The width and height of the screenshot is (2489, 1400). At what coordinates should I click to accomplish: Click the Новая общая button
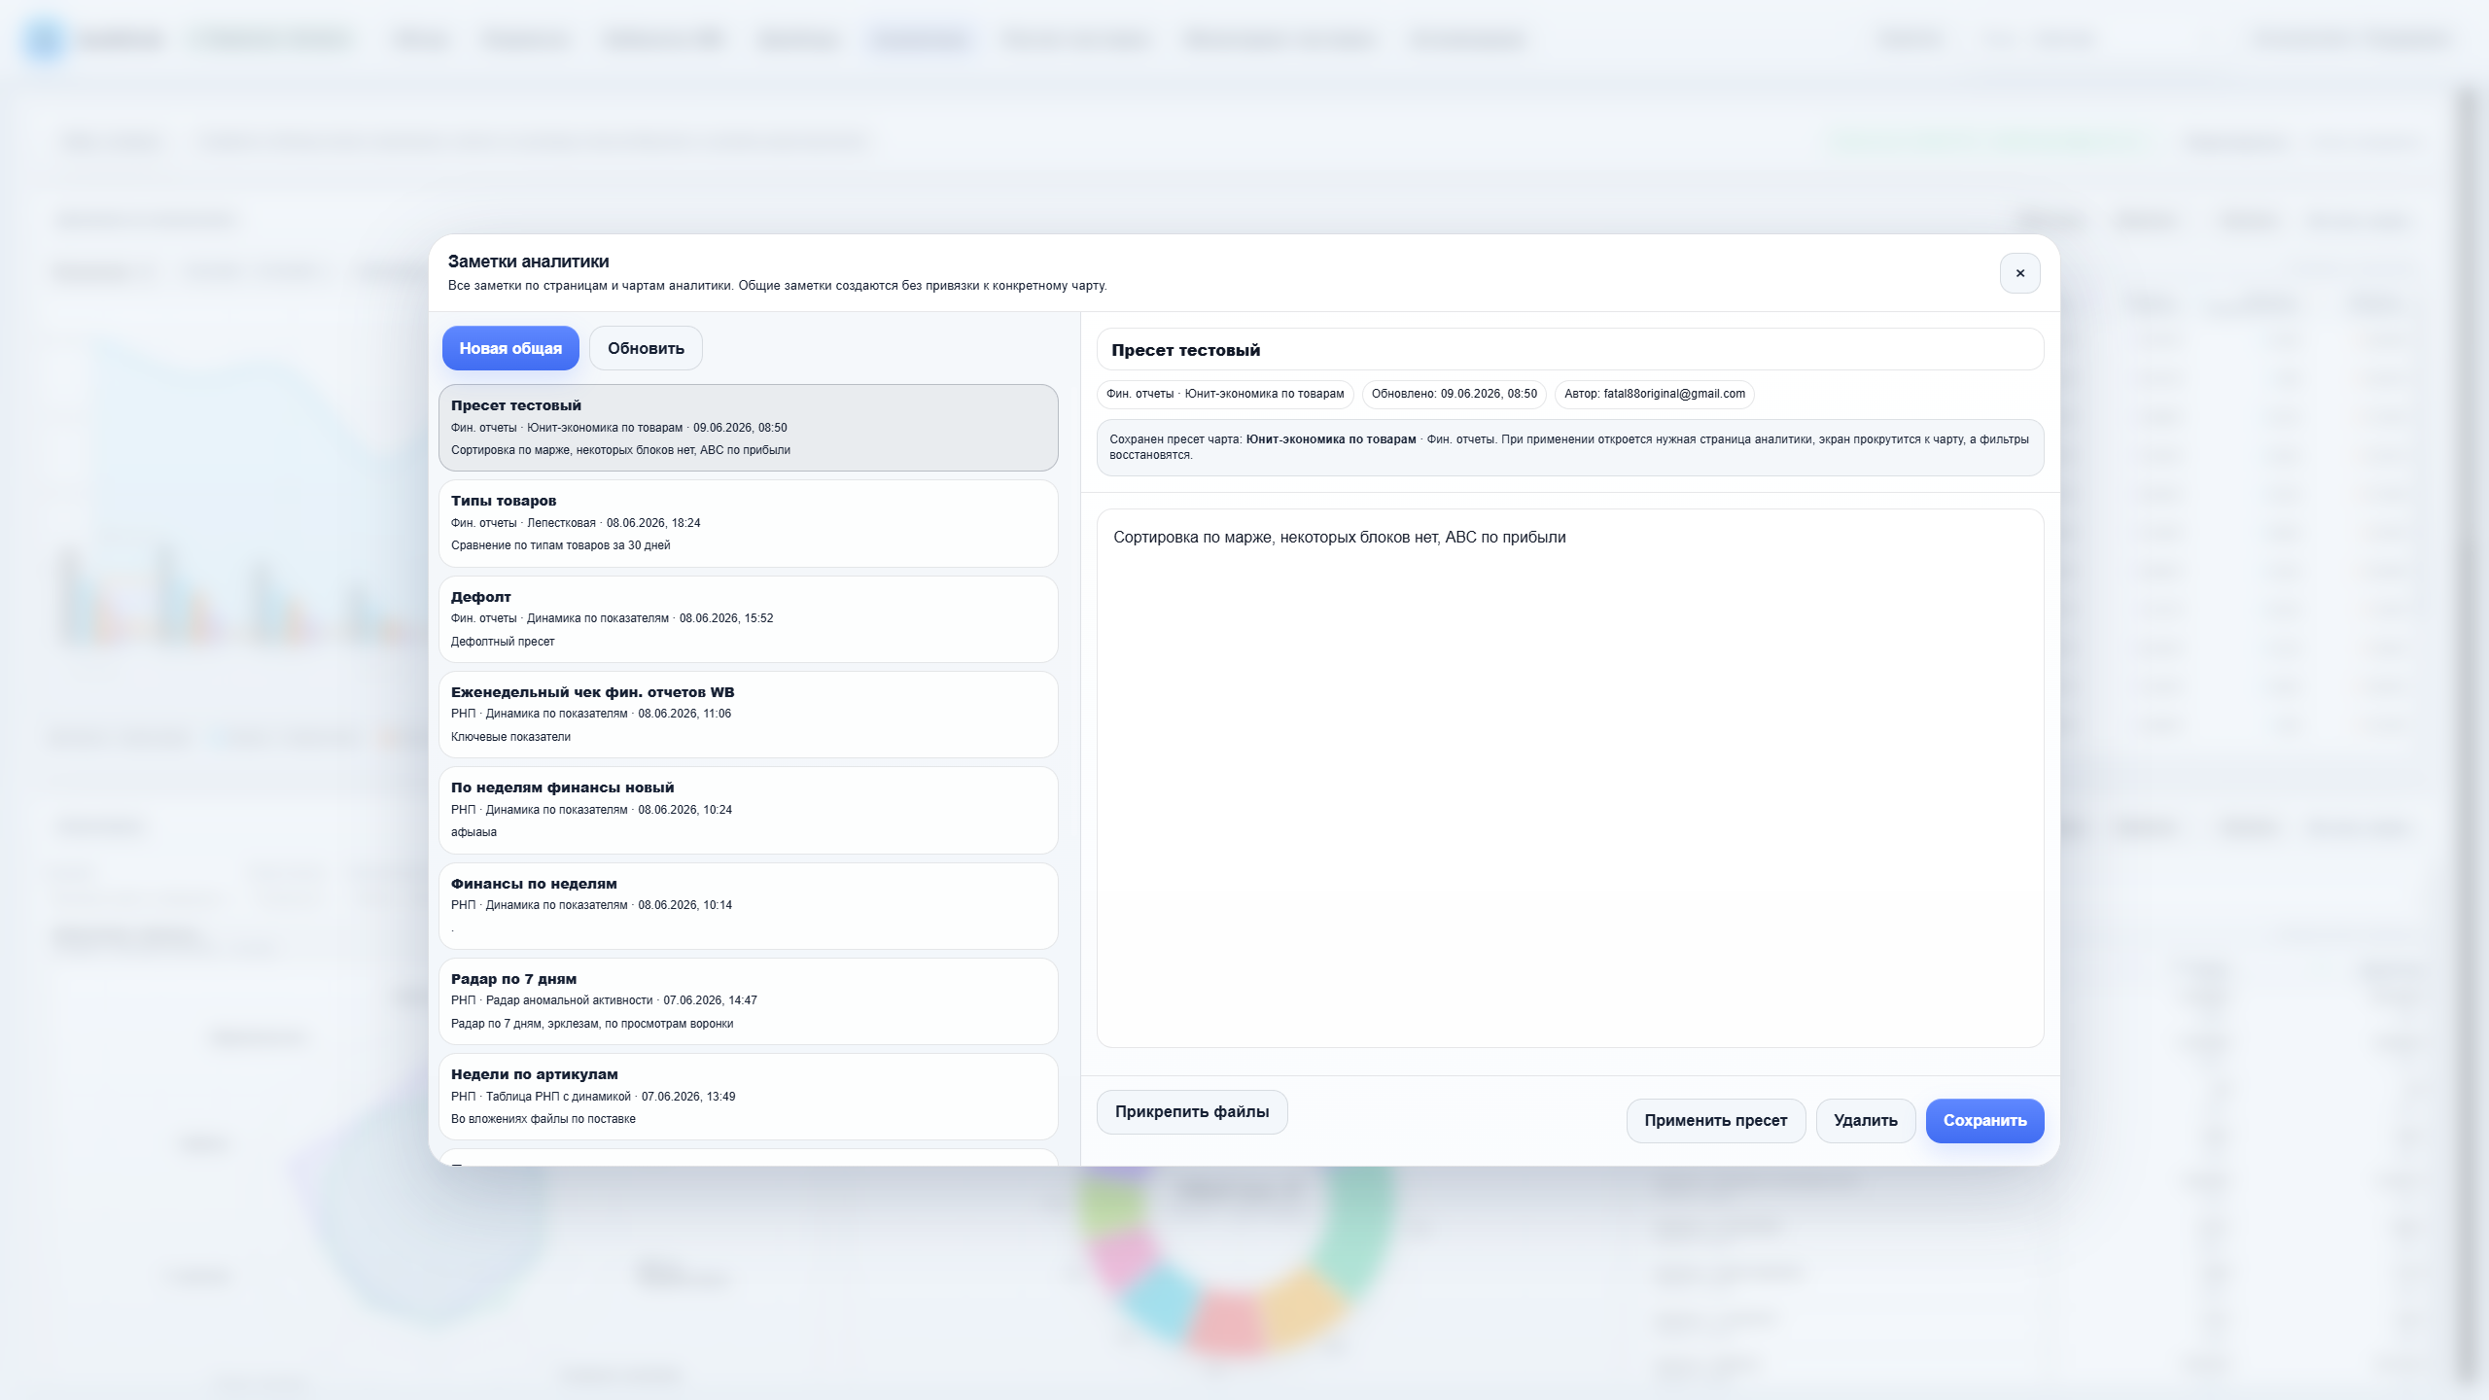point(510,348)
